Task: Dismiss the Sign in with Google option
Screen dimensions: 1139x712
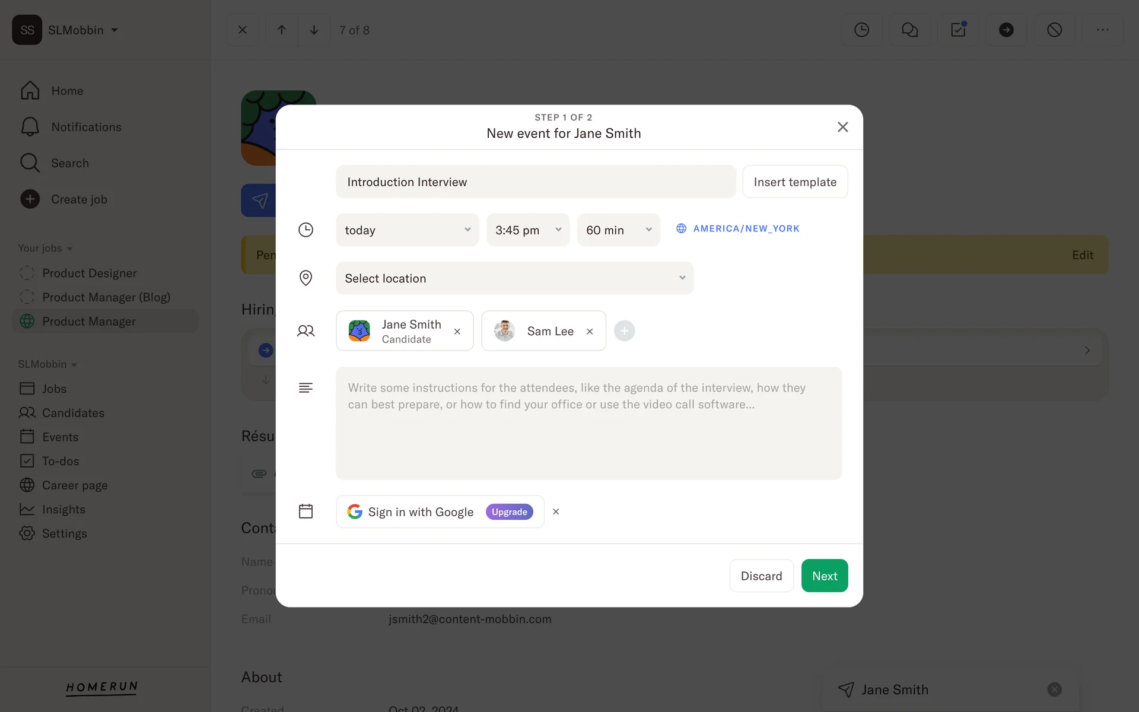Action: click(556, 511)
